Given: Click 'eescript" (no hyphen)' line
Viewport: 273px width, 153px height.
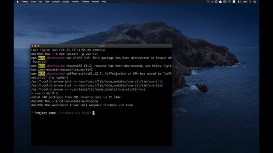Looking at the screenshot, I should pos(49,77).
